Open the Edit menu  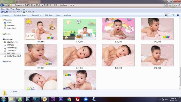7,9
